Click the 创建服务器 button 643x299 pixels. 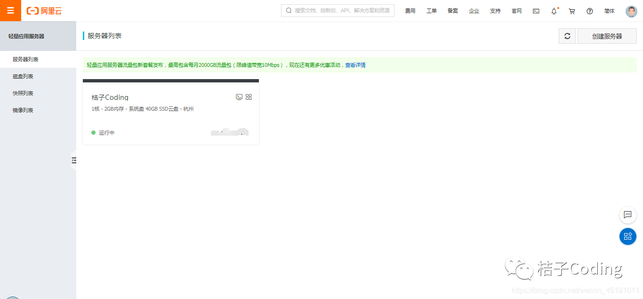607,36
